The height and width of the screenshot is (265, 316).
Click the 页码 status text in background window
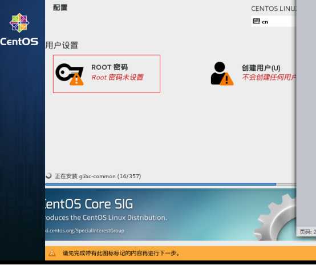tap(307, 232)
